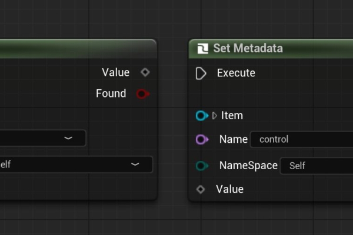
Task: Open the left node's namespace dropdown ending in 'elf'
Action: pos(76,164)
